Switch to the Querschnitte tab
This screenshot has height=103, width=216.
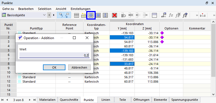click(69, 100)
